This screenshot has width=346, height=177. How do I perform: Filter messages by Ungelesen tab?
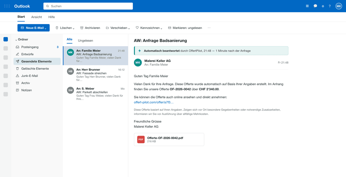85,41
